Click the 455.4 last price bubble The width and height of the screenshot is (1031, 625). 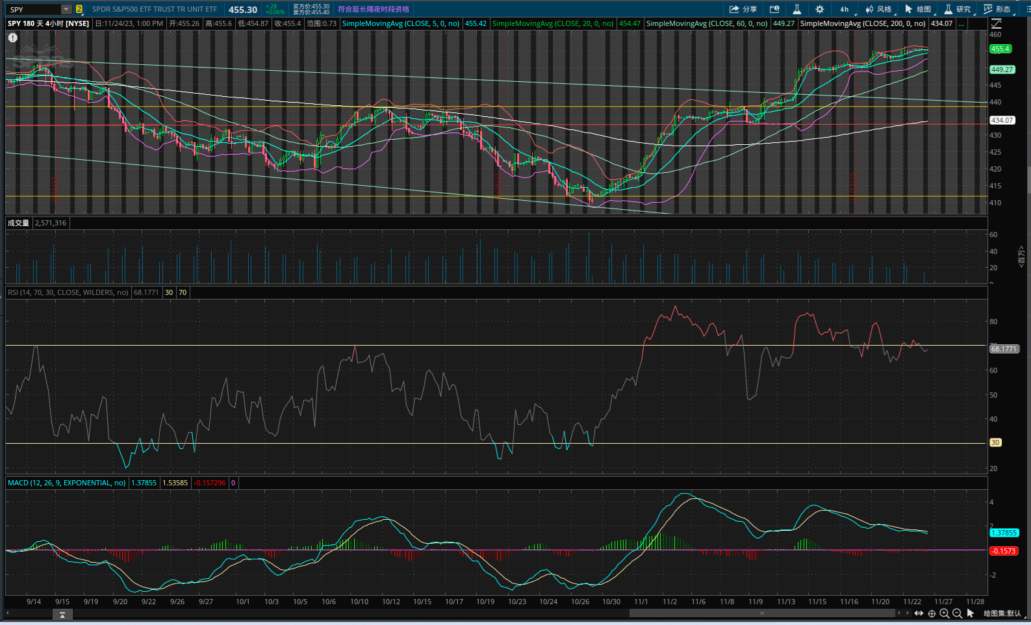1000,49
